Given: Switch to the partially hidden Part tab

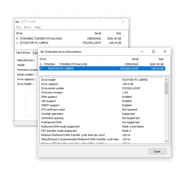Looking at the screenshot, I should tap(35, 53).
